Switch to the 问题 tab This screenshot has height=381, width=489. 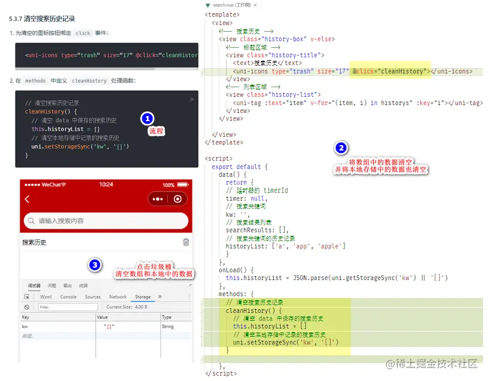pyautogui.click(x=52, y=285)
